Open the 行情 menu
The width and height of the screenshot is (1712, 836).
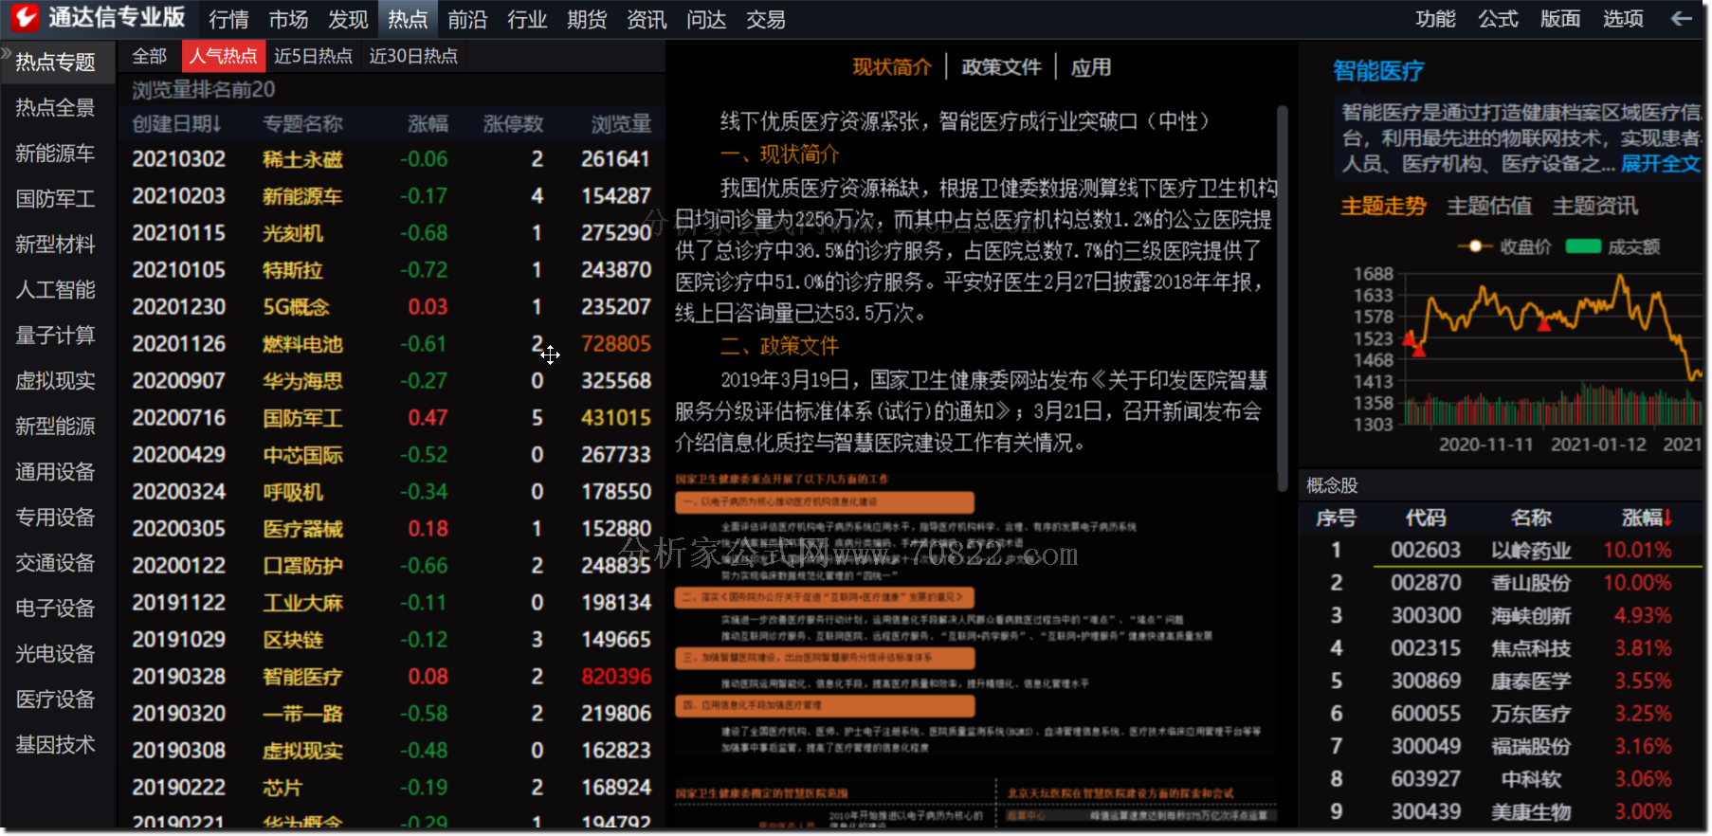pos(228,19)
